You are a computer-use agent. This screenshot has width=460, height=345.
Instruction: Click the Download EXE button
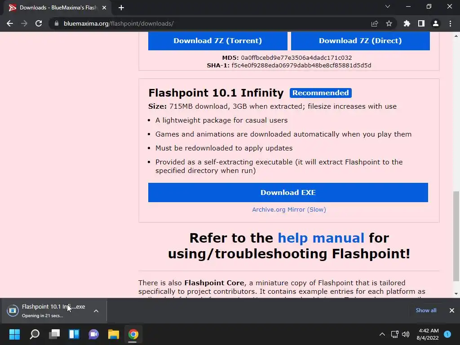(288, 192)
